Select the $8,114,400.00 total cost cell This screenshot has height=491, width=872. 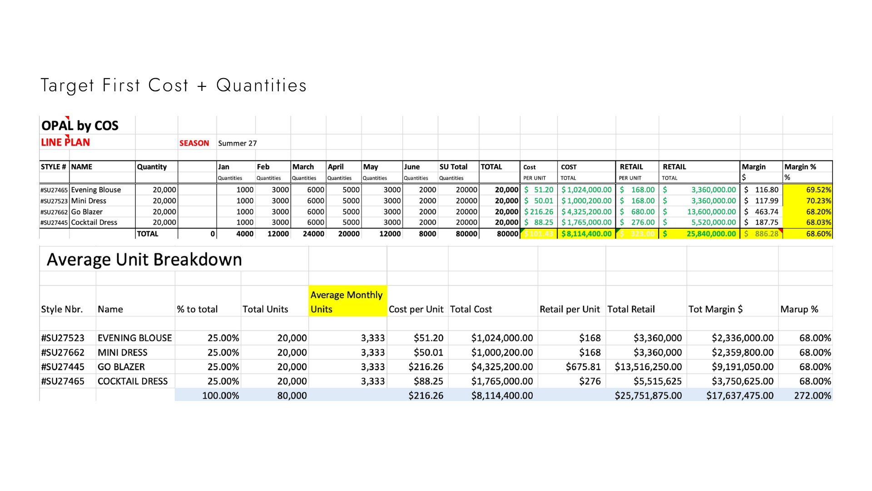(x=586, y=234)
